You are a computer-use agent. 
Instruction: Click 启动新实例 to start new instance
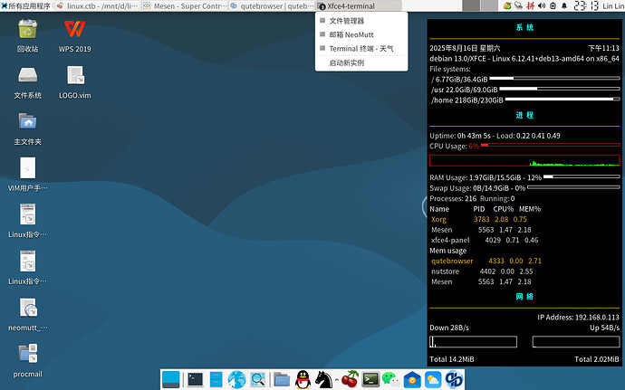pyautogui.click(x=347, y=63)
